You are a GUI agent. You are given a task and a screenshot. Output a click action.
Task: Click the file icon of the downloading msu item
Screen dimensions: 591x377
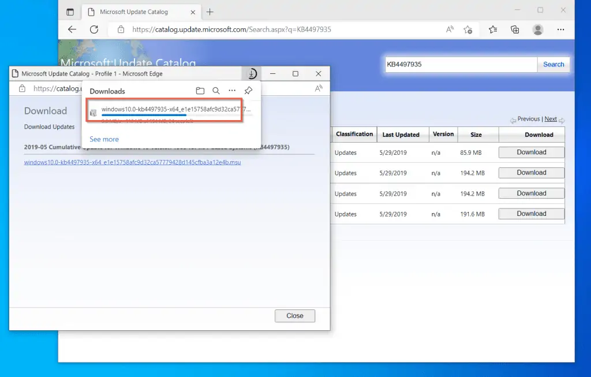93,113
